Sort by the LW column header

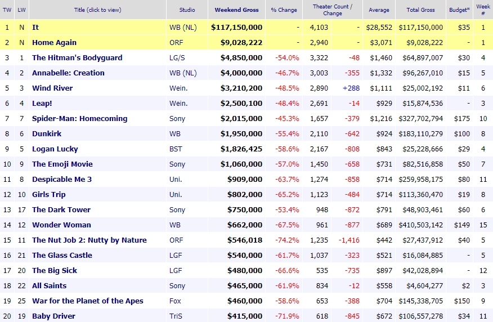pos(21,10)
